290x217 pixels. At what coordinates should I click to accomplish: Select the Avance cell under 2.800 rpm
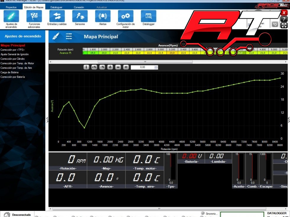tap(149, 53)
